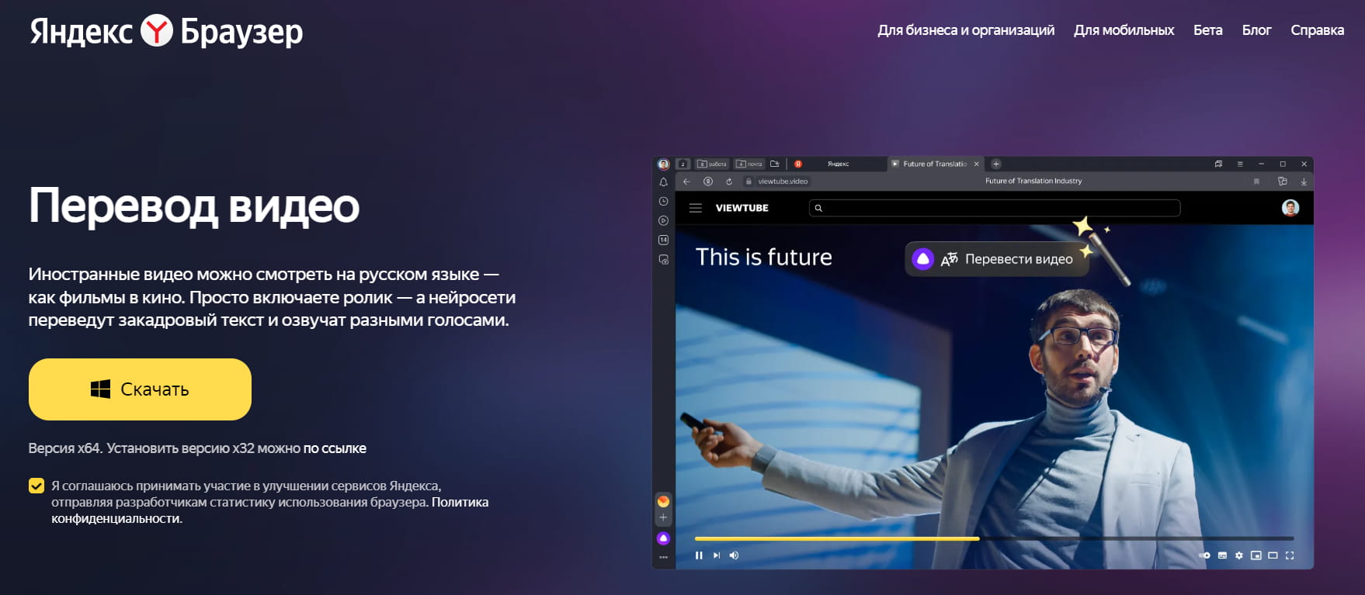
Task: Click the lock icon next to viewtube.video
Action: coord(748,182)
